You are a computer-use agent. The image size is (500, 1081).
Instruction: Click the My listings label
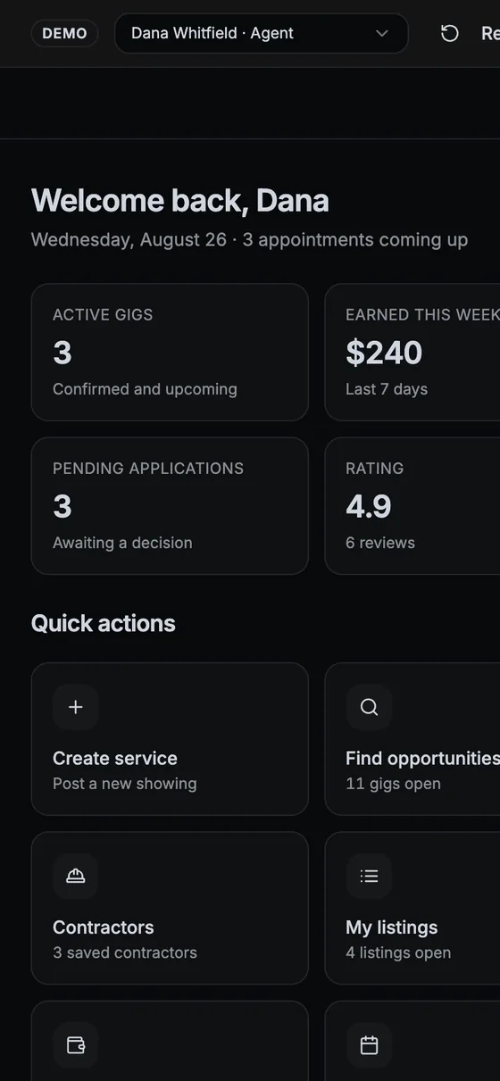pyautogui.click(x=392, y=927)
